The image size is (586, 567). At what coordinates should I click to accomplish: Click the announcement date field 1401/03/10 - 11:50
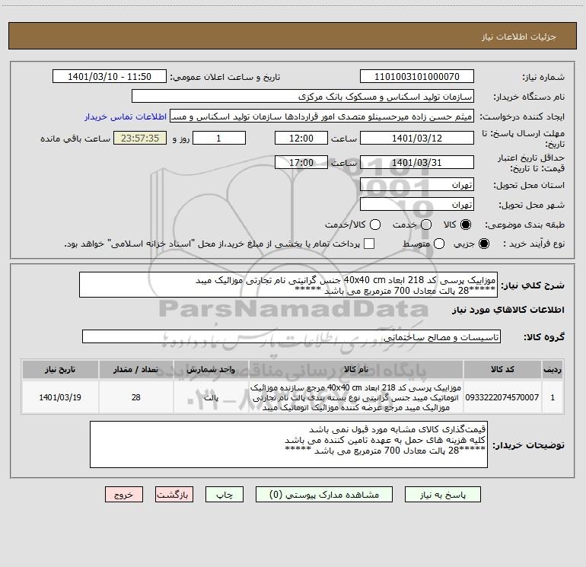(110, 77)
